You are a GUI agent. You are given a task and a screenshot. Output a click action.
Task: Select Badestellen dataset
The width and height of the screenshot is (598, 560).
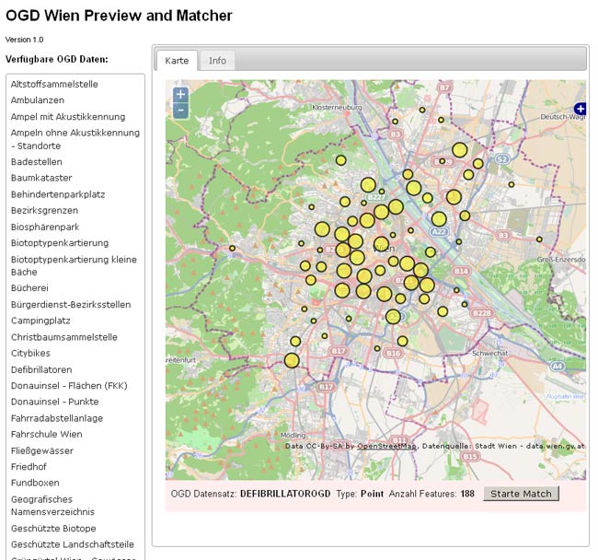click(36, 162)
